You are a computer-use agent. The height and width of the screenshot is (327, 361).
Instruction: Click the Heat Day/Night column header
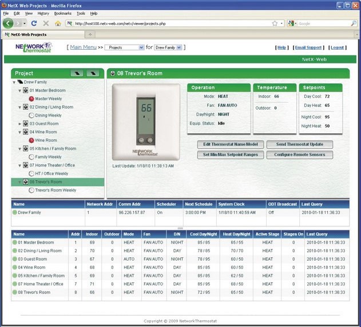(x=236, y=234)
